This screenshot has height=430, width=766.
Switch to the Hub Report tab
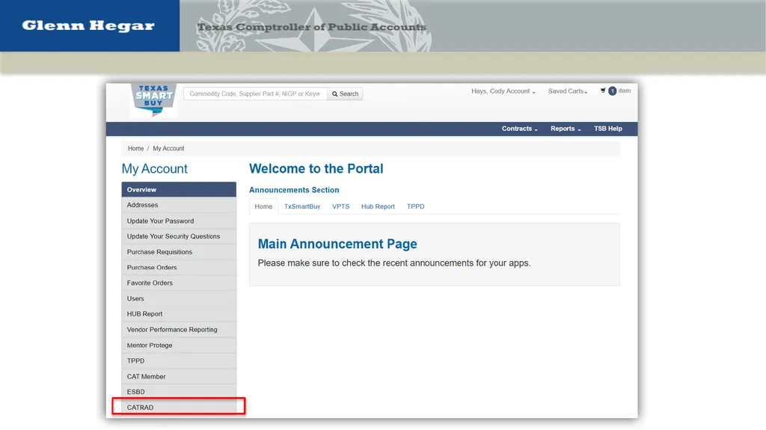point(378,206)
